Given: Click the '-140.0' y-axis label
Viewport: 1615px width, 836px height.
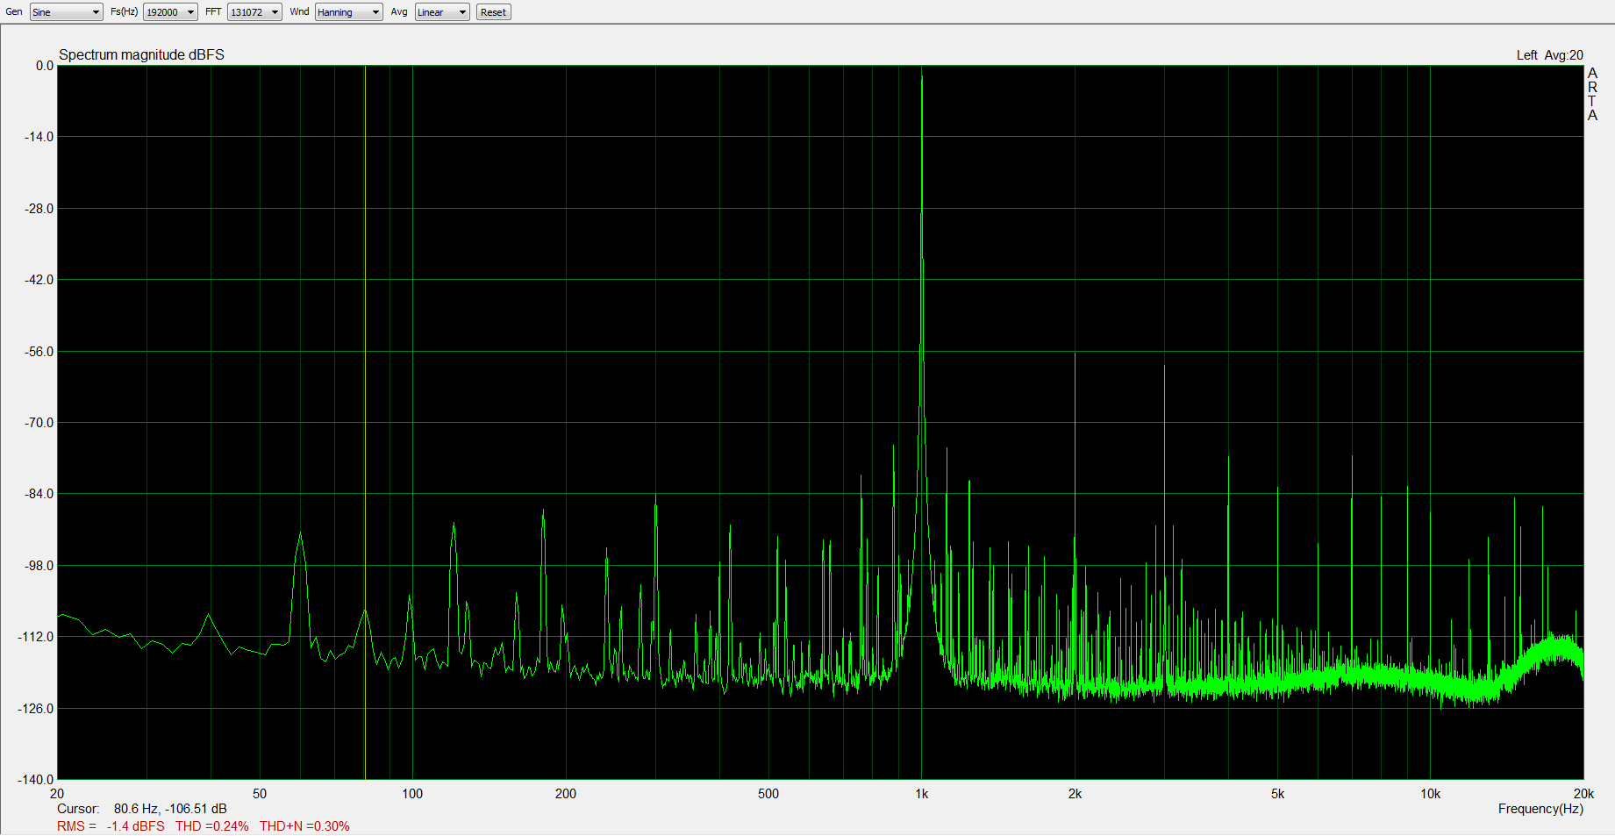Looking at the screenshot, I should coord(36,780).
